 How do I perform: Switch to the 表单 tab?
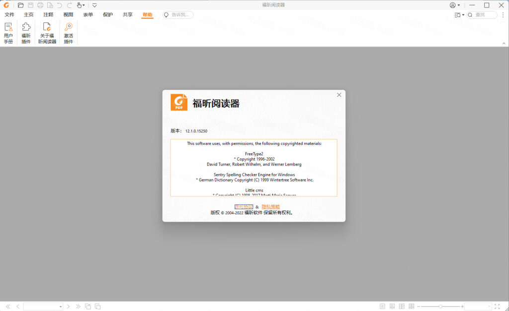(88, 14)
